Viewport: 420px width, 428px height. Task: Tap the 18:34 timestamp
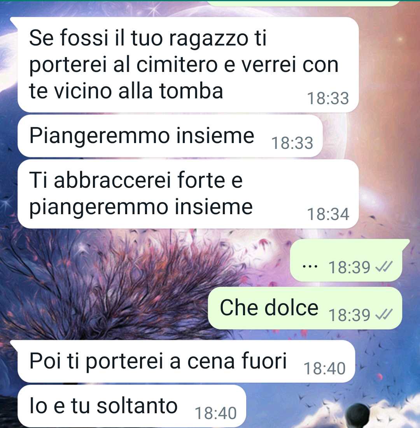tap(328, 214)
